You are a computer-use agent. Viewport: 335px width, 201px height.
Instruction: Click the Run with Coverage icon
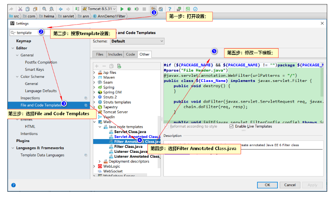click(137, 9)
